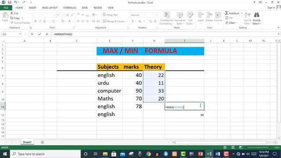Click the Insert cells icon
The image size is (281, 158).
coord(201,15)
